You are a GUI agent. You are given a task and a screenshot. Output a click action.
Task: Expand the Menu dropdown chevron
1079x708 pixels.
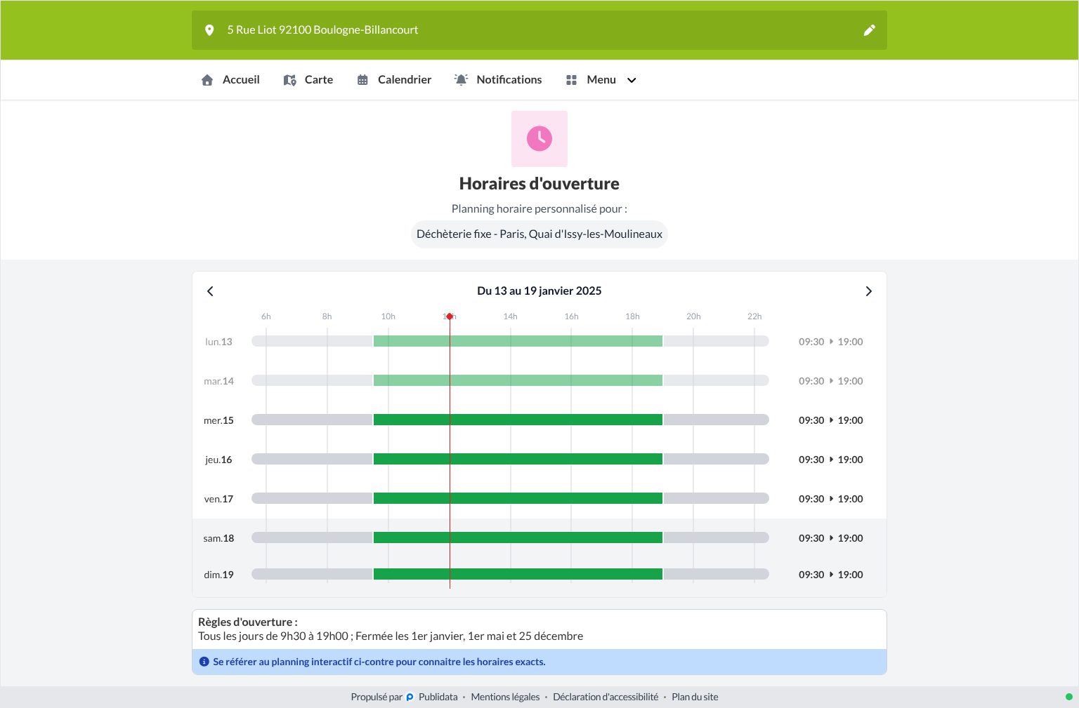click(632, 80)
